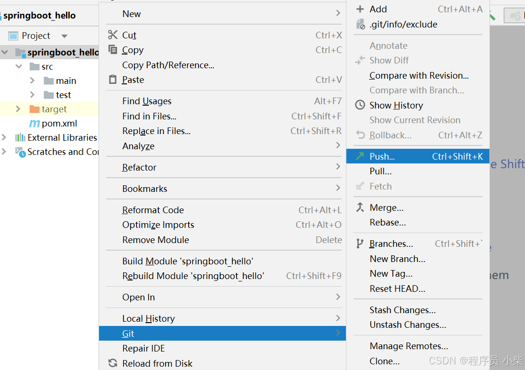Choose New Branch...
This screenshot has height=370, width=525.
[418, 259]
